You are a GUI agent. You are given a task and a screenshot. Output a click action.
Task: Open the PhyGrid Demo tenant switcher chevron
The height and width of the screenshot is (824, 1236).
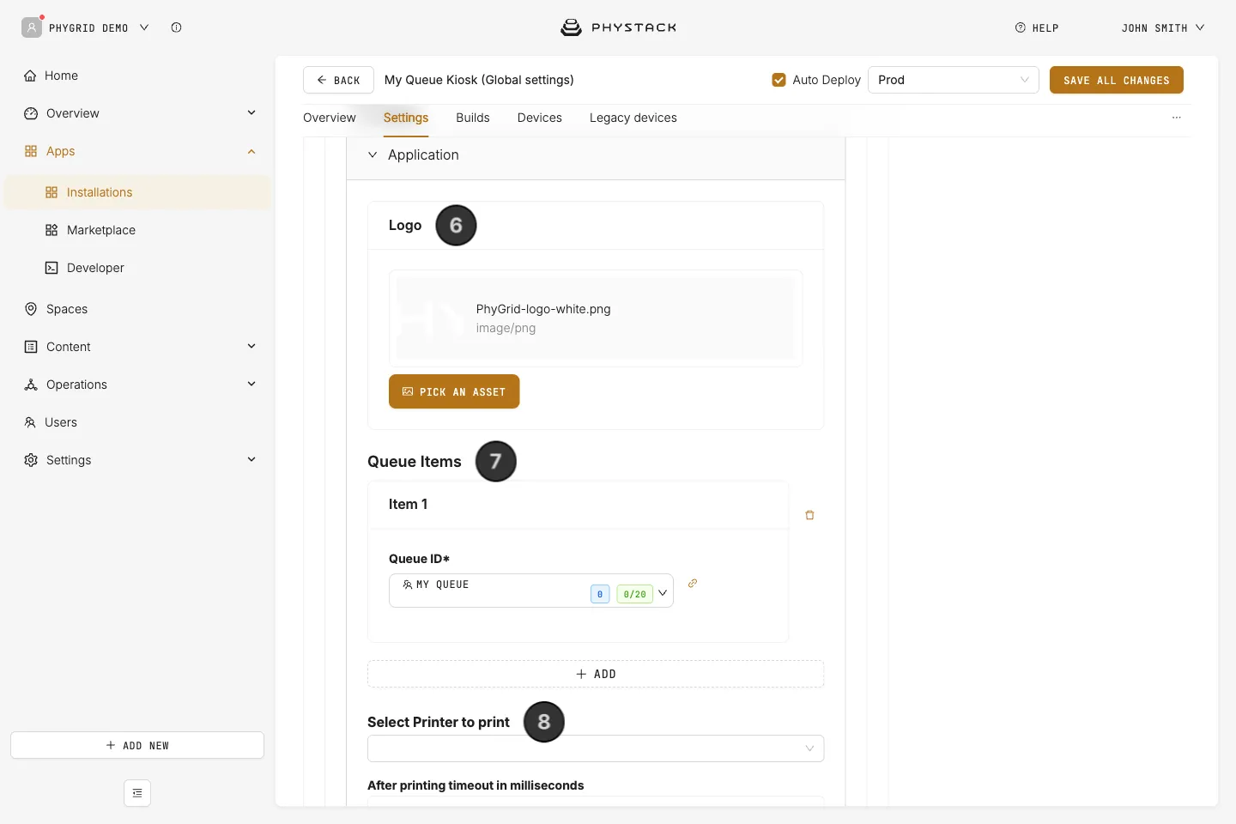click(144, 27)
